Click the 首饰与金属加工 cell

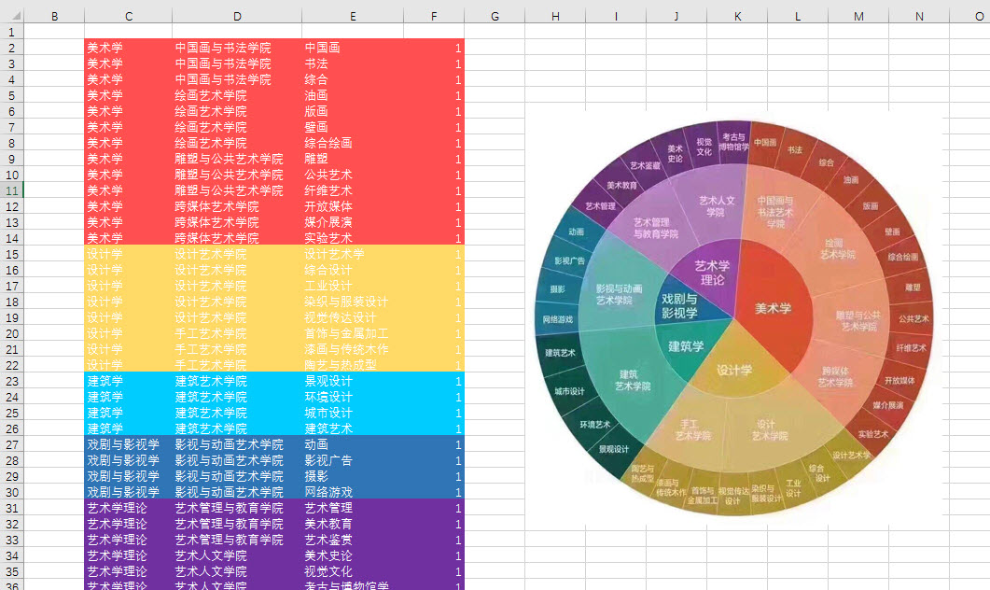coord(353,333)
